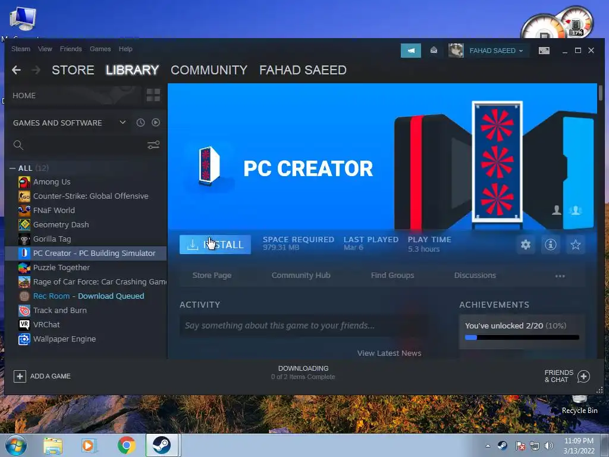Open the more options ellipsis menu
Viewport: 609px width, 457px height.
[x=560, y=276]
